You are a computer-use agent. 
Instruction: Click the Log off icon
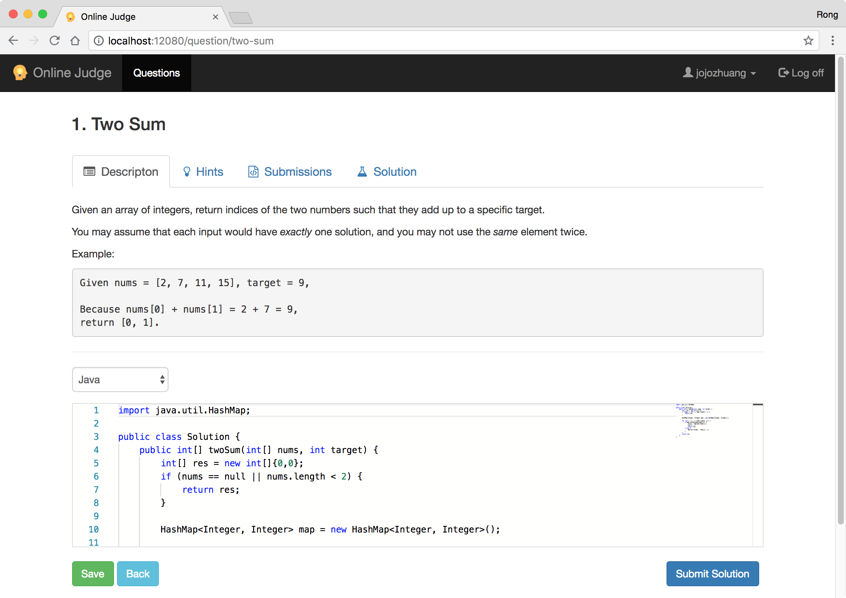click(783, 72)
